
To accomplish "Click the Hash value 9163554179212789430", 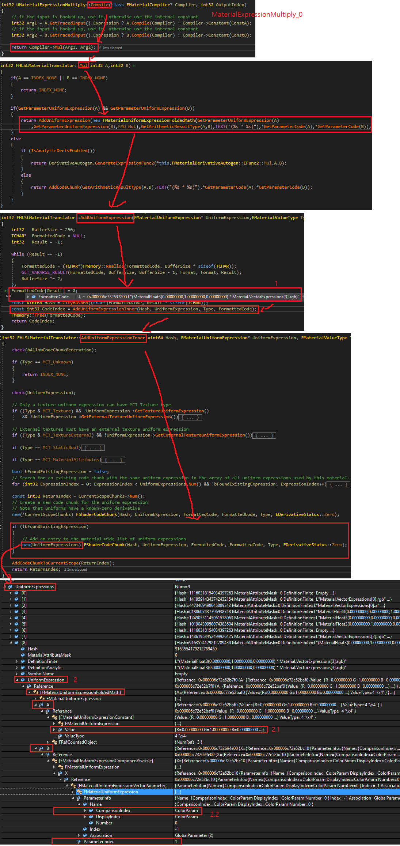I will 196,649.
